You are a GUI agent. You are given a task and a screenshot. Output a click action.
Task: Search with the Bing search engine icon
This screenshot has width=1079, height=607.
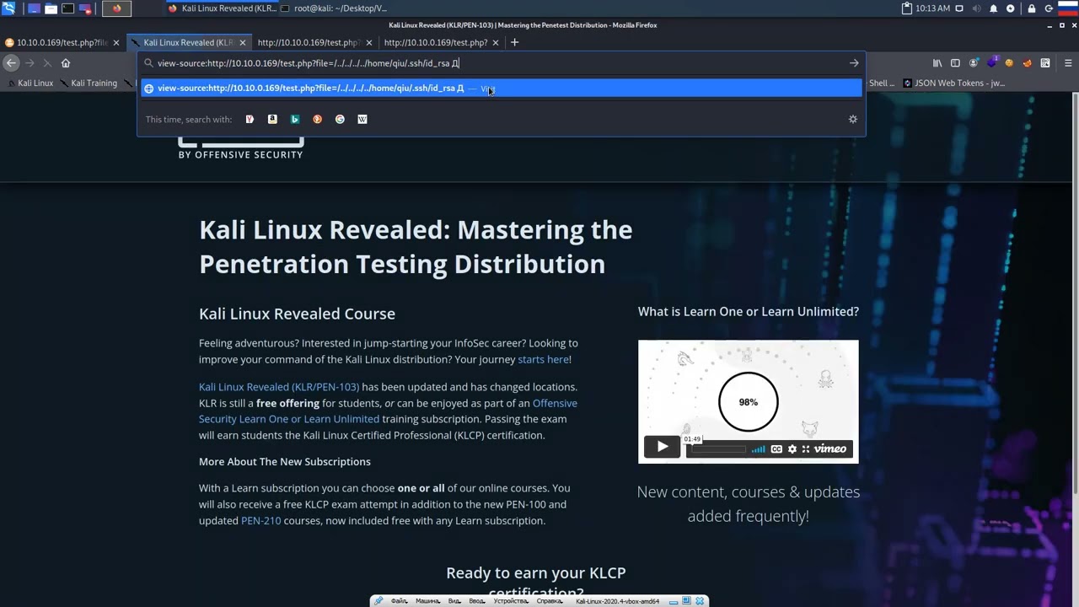pos(295,119)
